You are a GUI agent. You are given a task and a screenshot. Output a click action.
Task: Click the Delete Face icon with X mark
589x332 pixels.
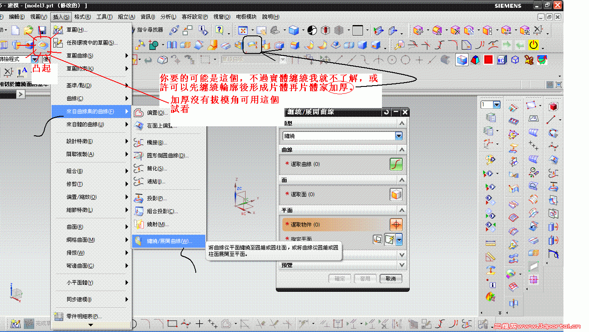455,30
